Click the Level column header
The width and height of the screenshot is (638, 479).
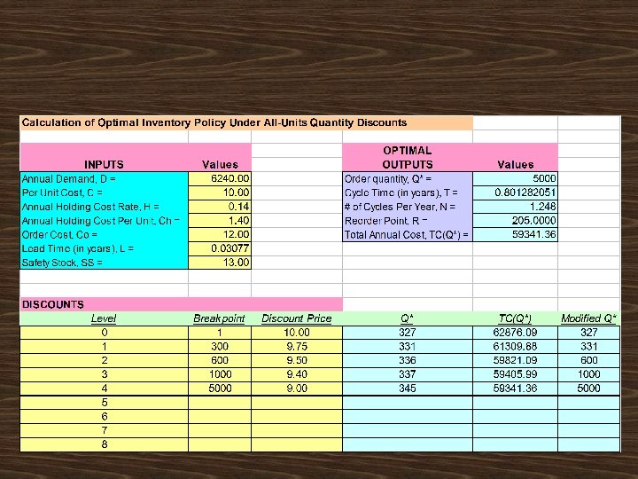(105, 318)
